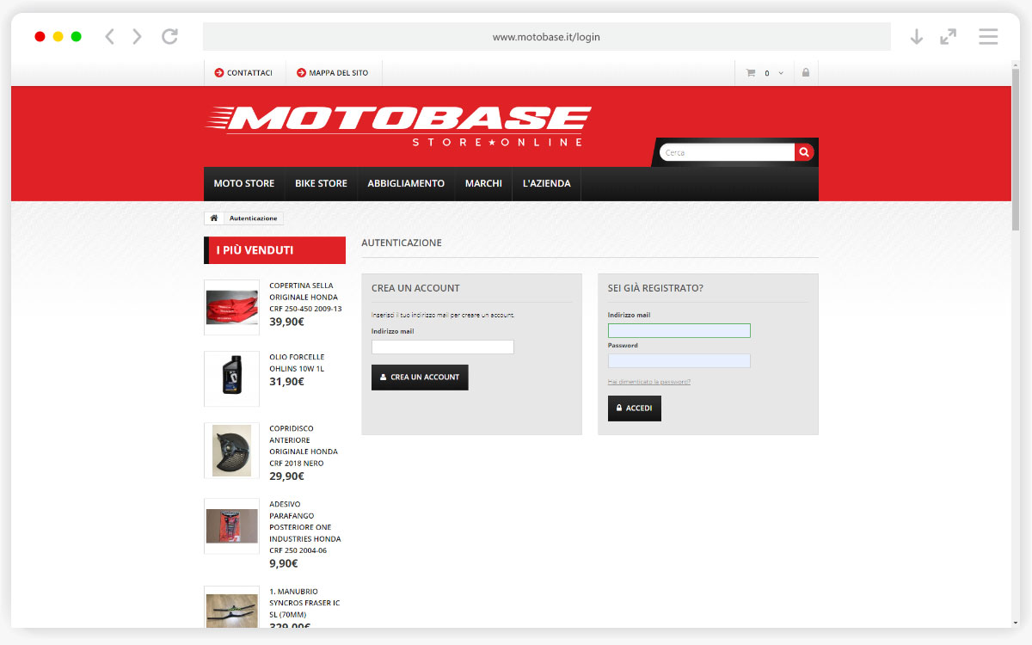Click the home icon in breadcrumb
Viewport: 1032px width, 645px height.
pyautogui.click(x=214, y=218)
